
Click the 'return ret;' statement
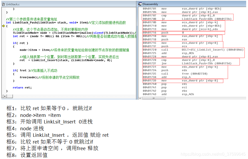(x=22, y=88)
